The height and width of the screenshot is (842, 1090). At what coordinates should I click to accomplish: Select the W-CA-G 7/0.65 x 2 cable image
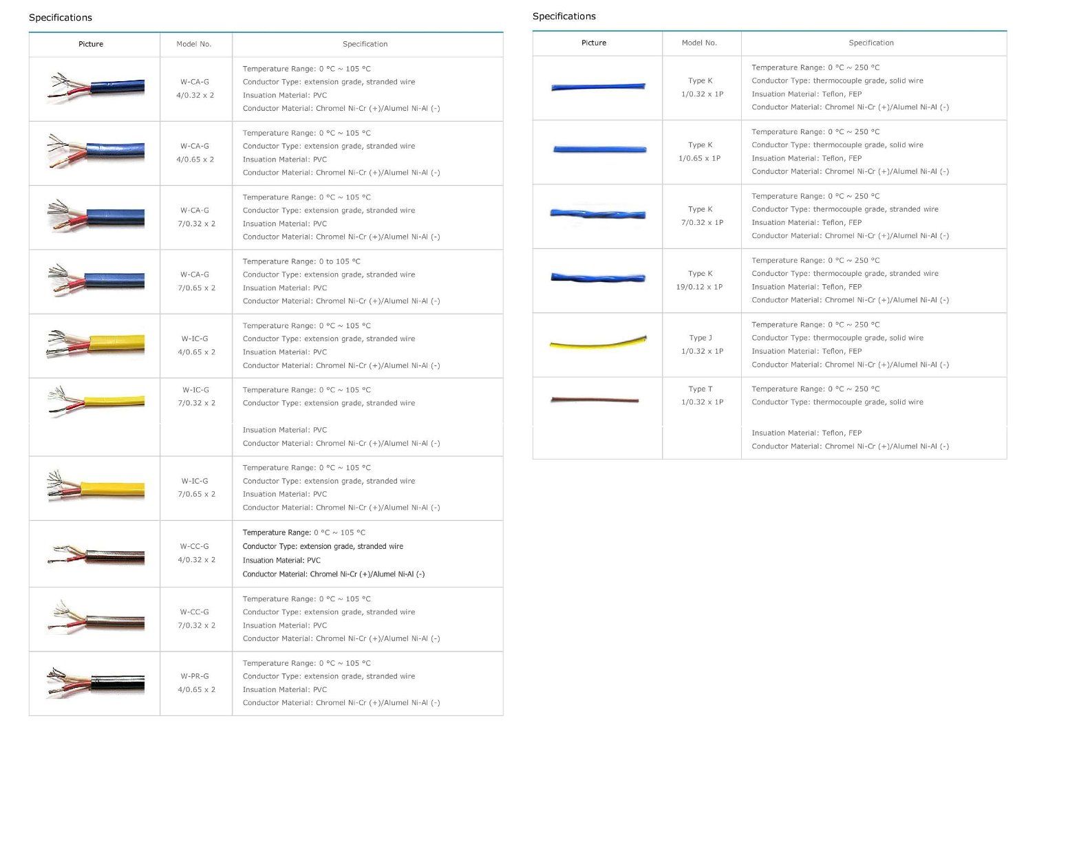click(x=96, y=281)
